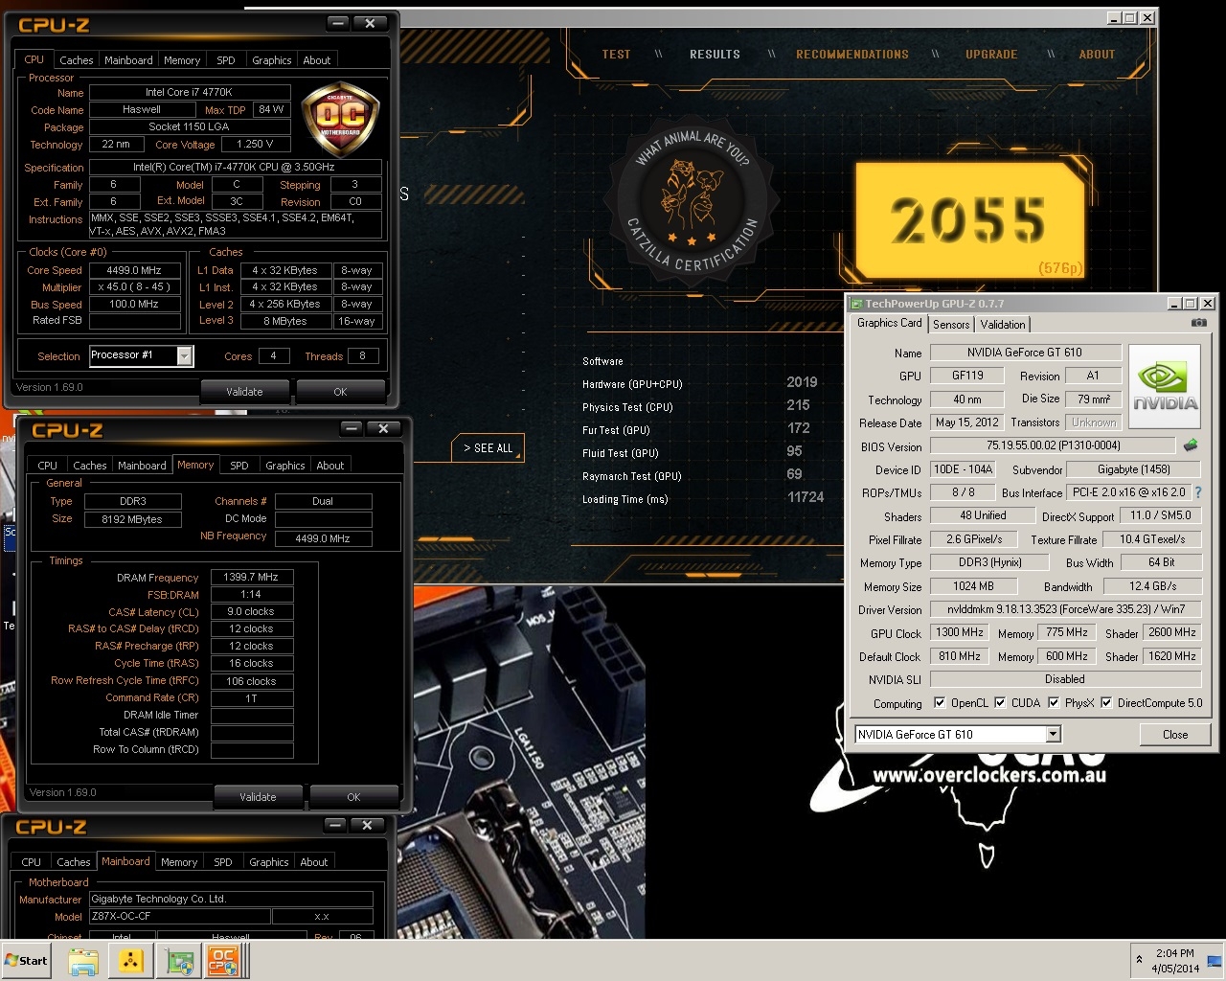Click the SEE ALL button
The width and height of the screenshot is (1226, 981).
tap(488, 448)
